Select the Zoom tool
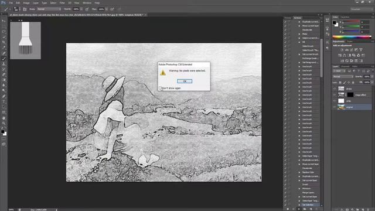 (x=4, y=124)
